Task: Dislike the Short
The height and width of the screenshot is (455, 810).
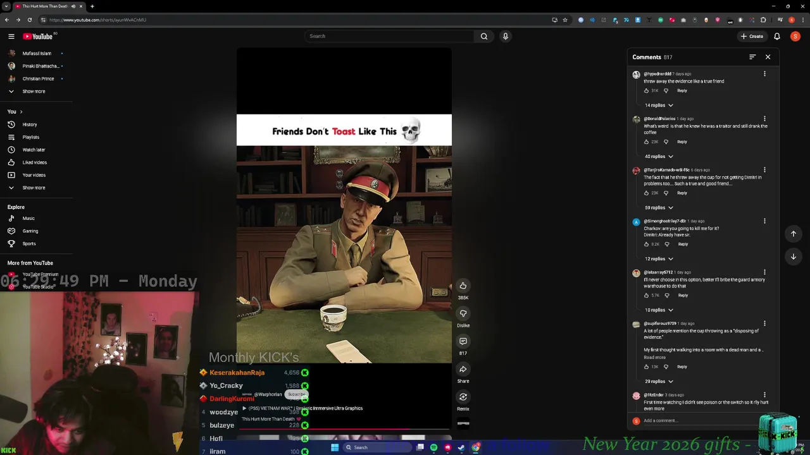Action: 463,313
